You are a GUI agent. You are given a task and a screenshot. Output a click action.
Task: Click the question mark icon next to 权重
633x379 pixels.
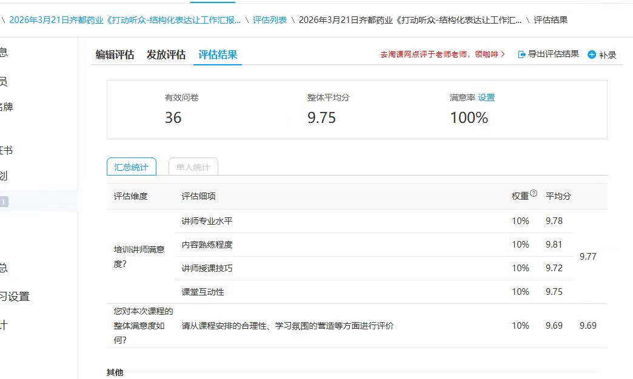coord(534,194)
